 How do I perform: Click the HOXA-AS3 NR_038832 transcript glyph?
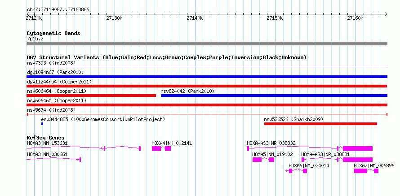point(310,148)
